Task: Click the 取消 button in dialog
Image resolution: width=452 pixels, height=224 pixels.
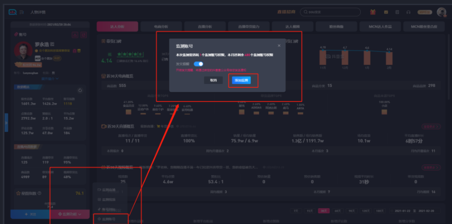Action: click(213, 80)
